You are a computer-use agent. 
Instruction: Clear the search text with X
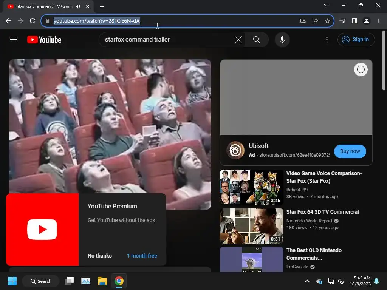tap(238, 39)
